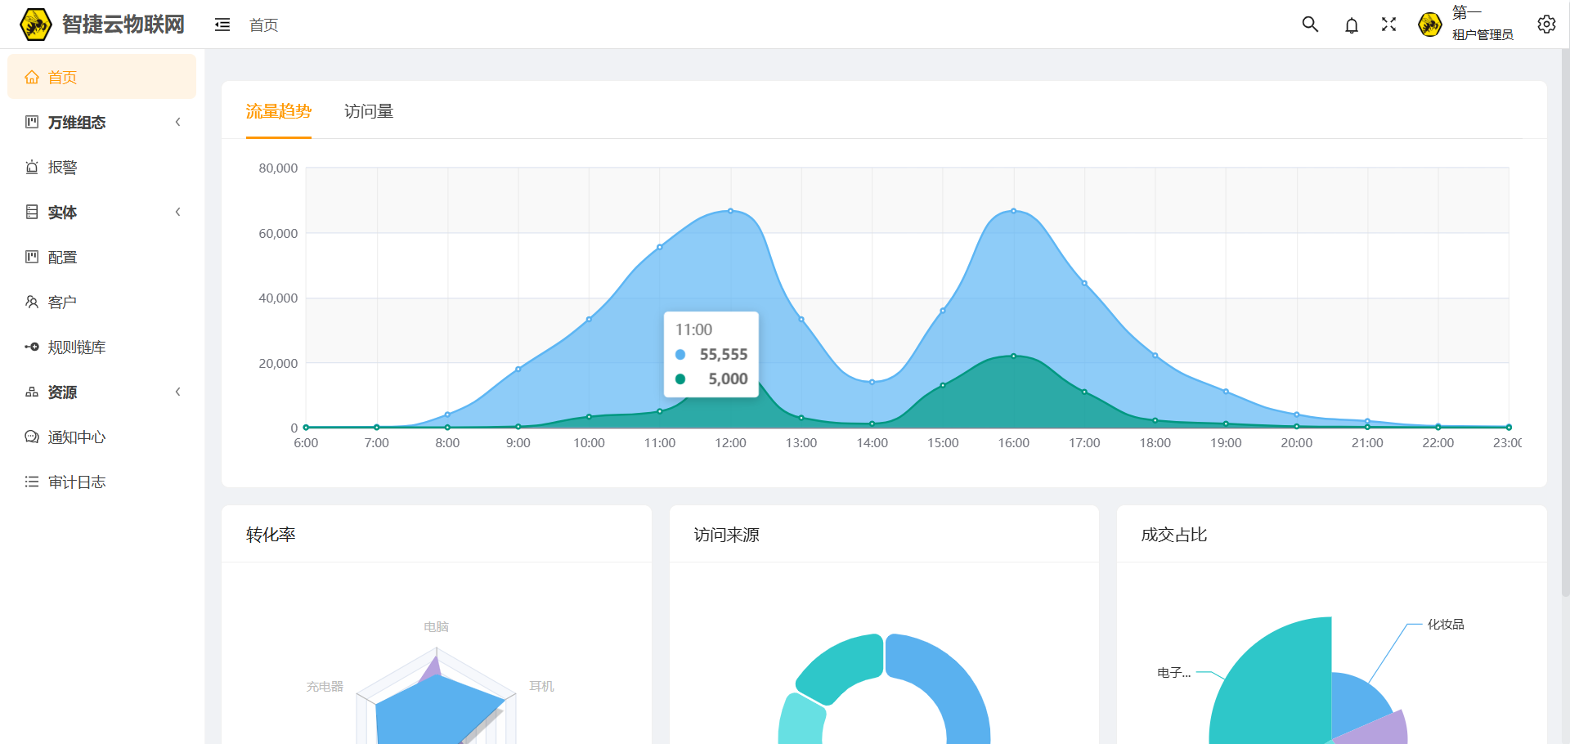This screenshot has width=1570, height=744.
Task: Open 规则链库 in the sidebar
Action: tap(76, 347)
